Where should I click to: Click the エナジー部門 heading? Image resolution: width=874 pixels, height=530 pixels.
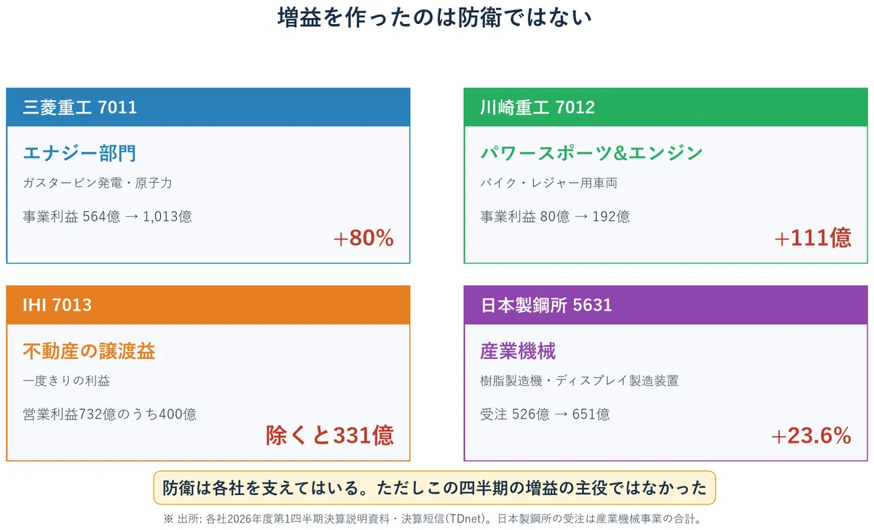pos(80,154)
